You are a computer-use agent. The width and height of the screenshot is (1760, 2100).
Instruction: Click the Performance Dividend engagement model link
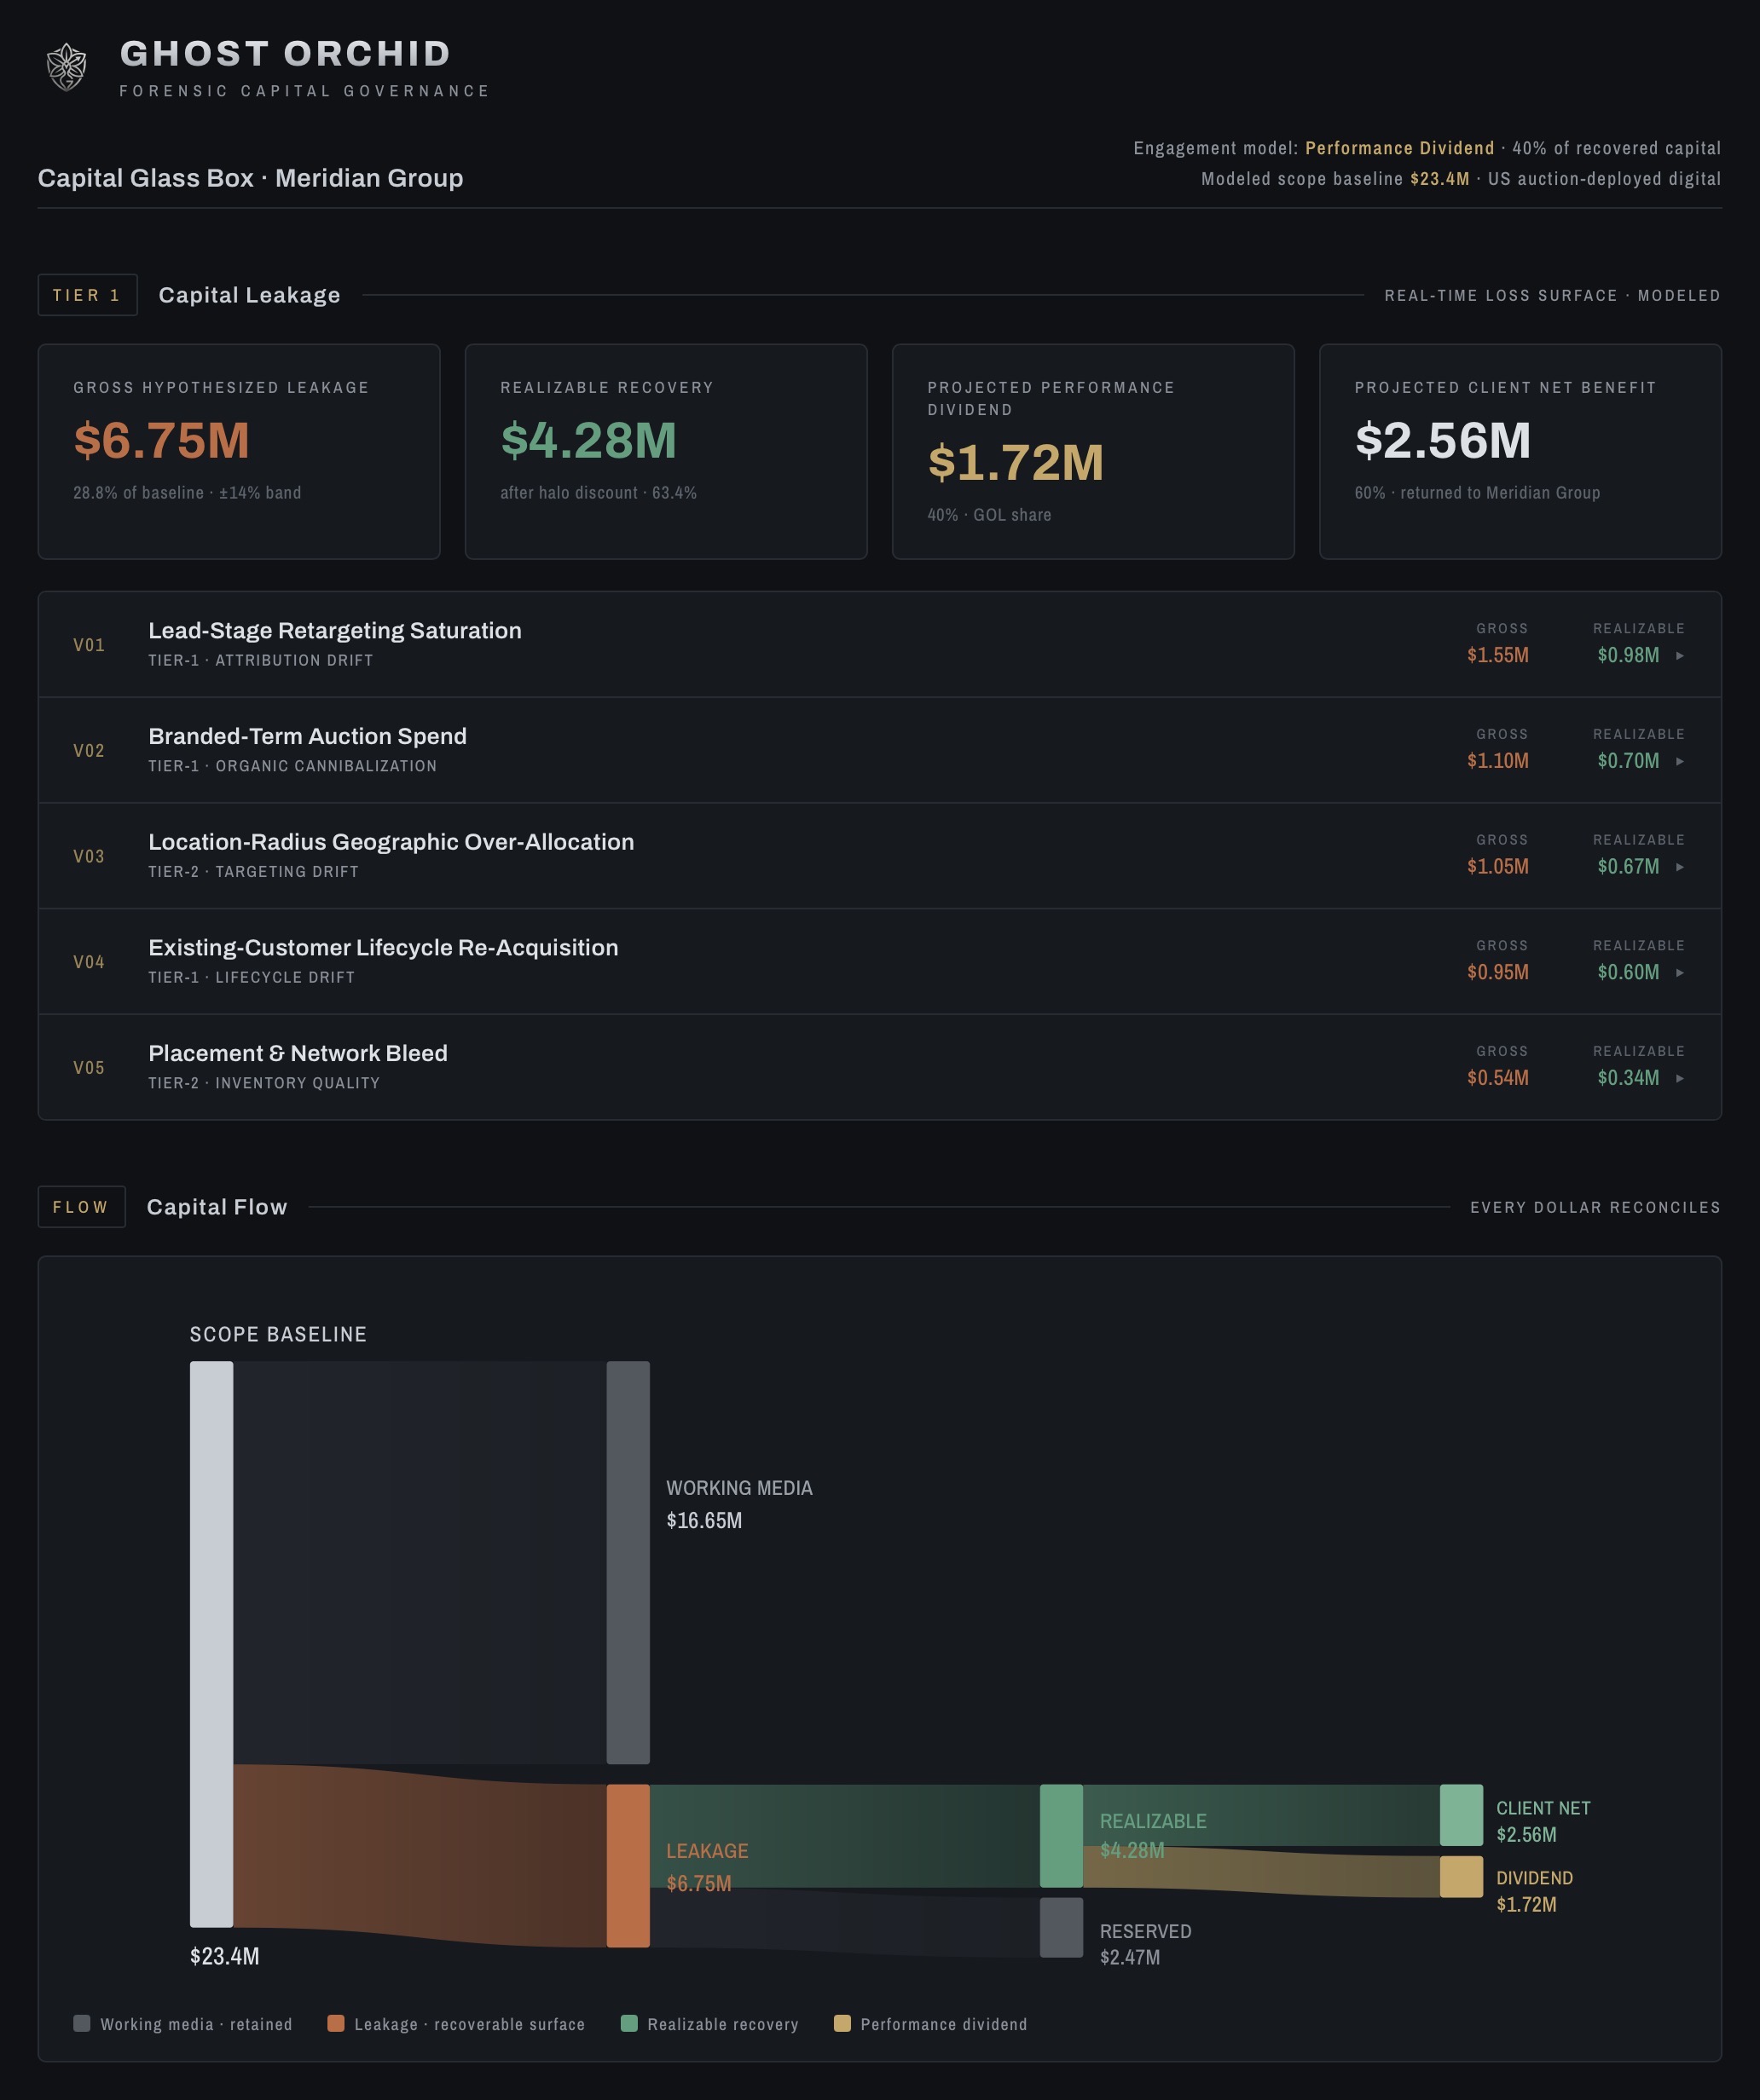1400,148
